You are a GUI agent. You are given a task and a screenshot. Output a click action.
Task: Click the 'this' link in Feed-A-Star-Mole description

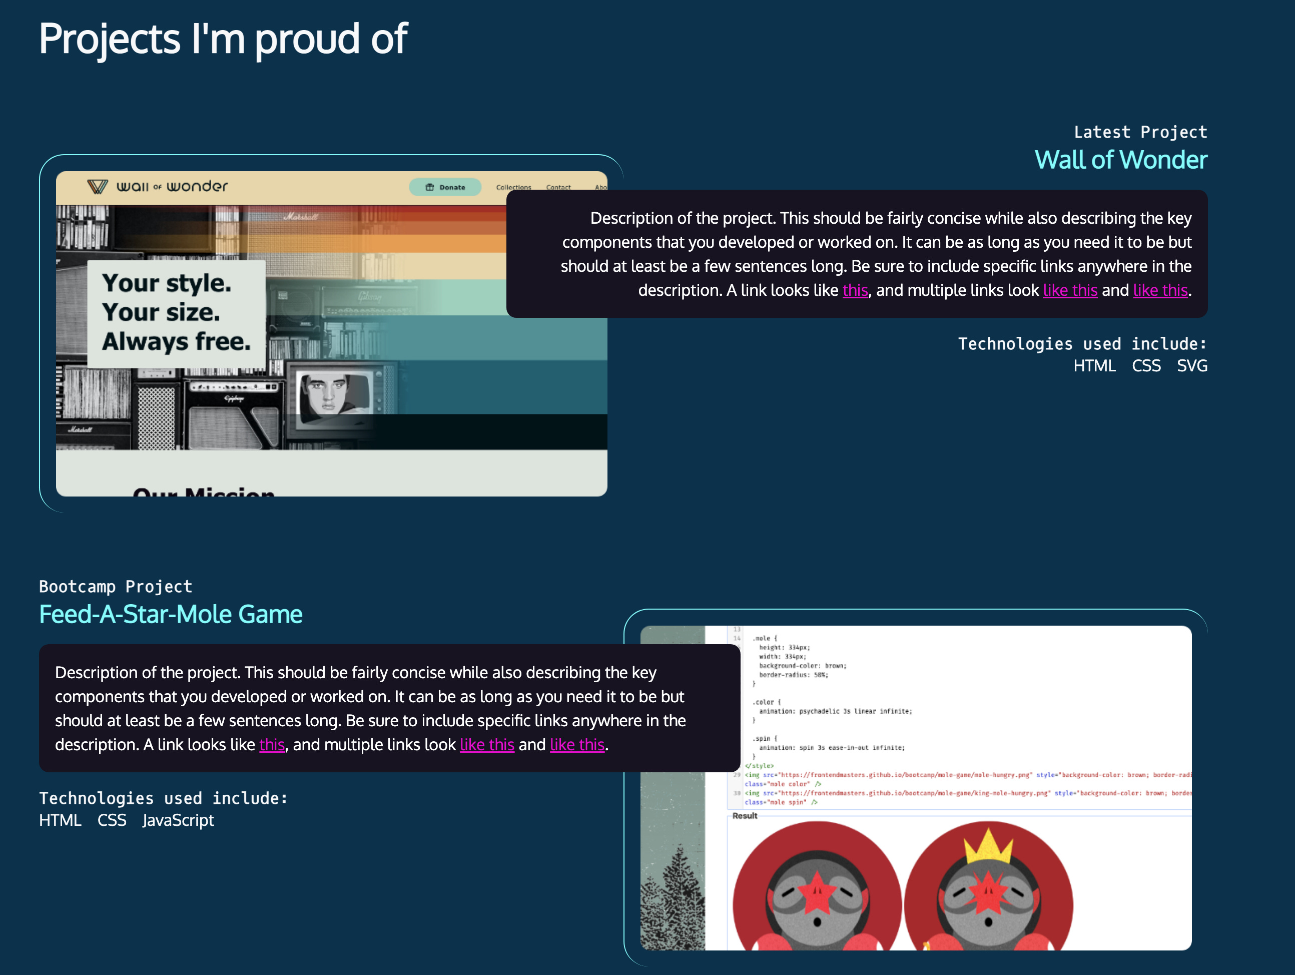(272, 744)
